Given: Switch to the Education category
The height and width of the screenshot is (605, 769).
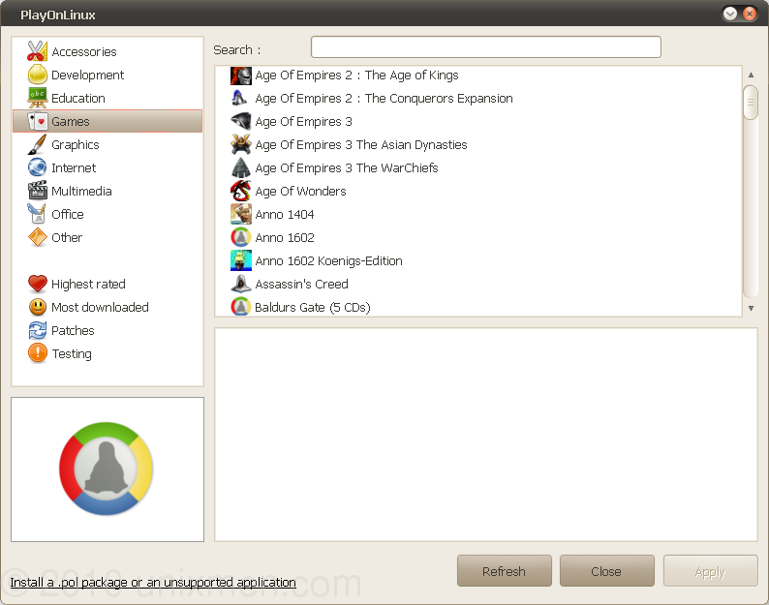Looking at the screenshot, I should (108, 98).
